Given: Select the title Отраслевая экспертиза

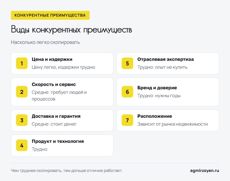Looking at the screenshot, I should click(166, 59).
